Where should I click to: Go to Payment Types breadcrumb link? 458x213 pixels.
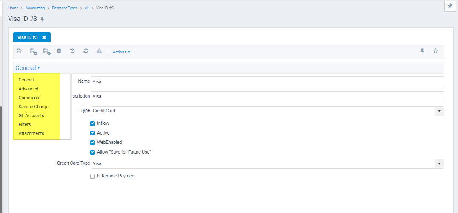point(65,8)
